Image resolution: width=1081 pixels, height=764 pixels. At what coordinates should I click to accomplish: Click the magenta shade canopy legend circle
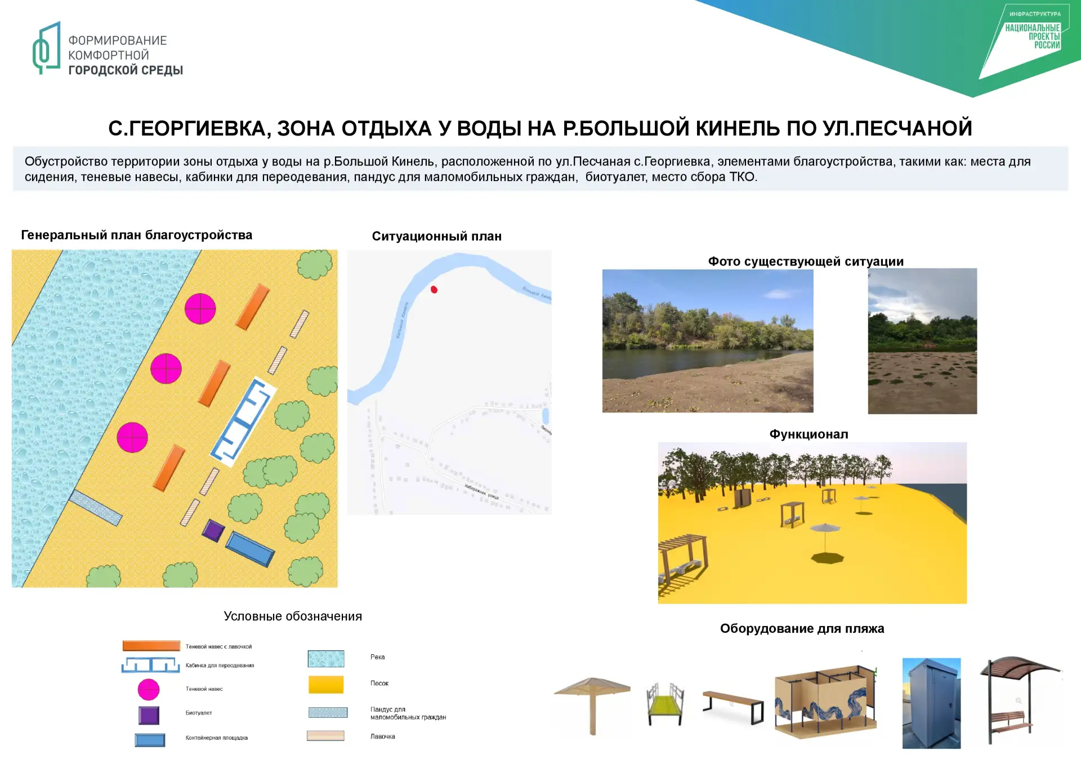coord(149,689)
